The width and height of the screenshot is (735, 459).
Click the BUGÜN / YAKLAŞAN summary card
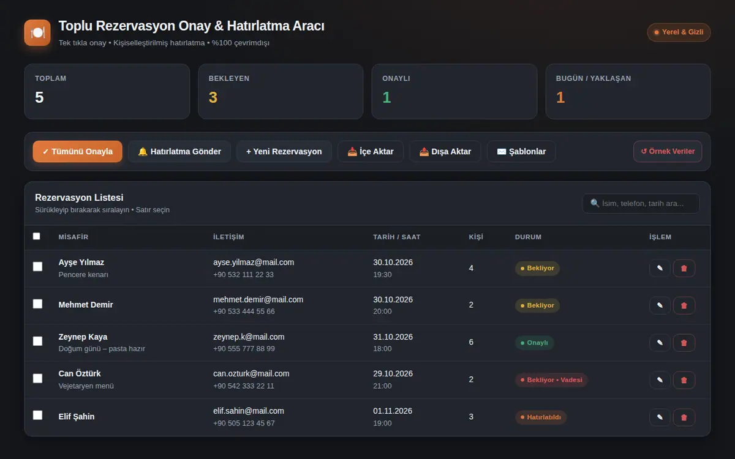[x=628, y=91]
